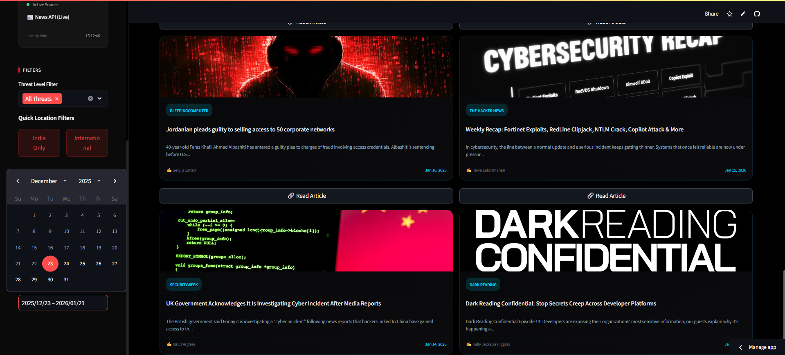Go to previous month in calendar
785x355 pixels.
tap(18, 181)
